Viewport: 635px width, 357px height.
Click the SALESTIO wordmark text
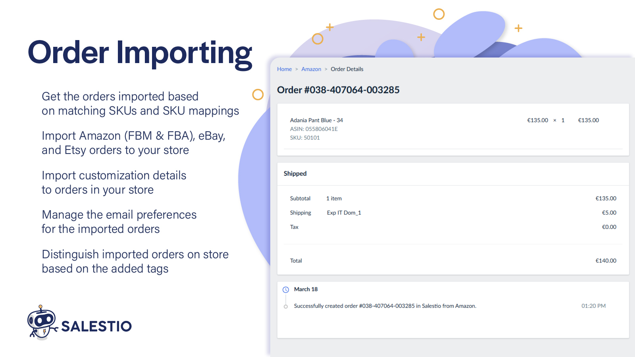[x=96, y=326]
